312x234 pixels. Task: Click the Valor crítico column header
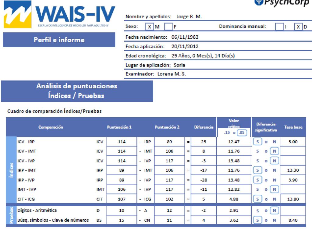(x=234, y=123)
